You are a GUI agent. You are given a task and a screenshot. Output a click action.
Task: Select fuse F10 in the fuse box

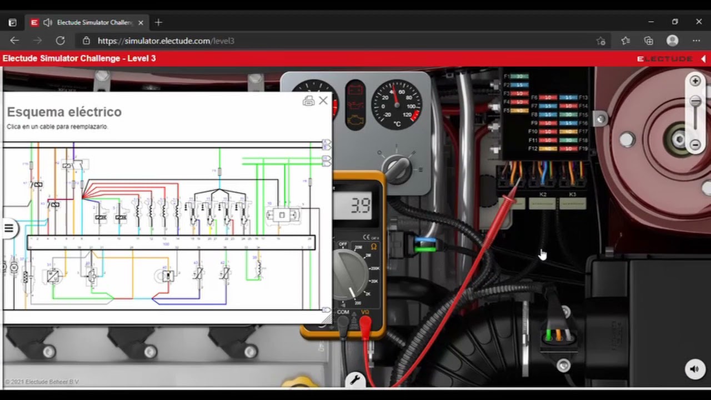[x=548, y=132]
